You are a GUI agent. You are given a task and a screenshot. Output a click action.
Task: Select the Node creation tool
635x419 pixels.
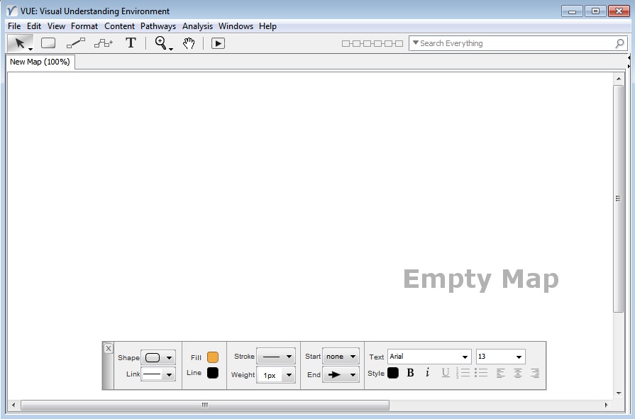pyautogui.click(x=48, y=43)
